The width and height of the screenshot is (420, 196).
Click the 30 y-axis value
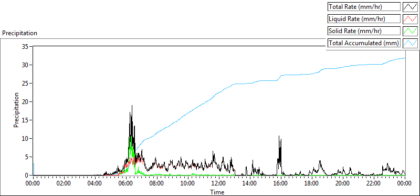pyautogui.click(x=26, y=65)
